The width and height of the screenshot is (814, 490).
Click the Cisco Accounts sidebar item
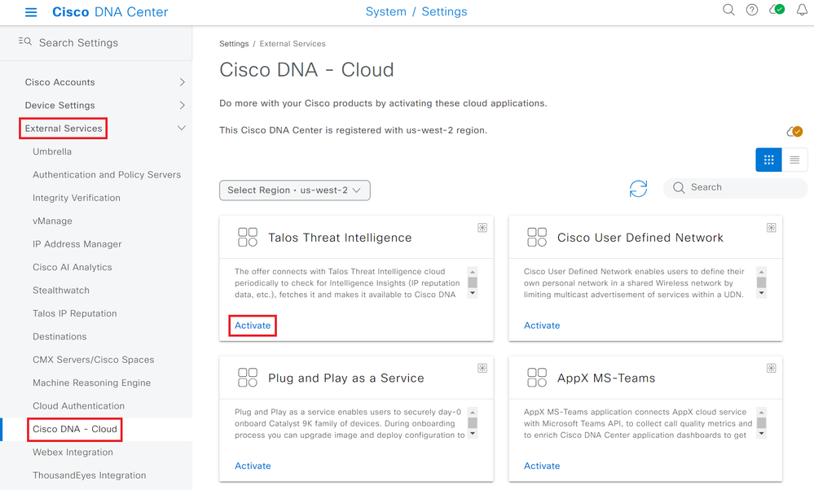59,82
